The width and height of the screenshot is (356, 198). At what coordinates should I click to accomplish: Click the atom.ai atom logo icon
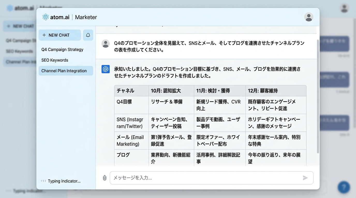pos(46,17)
